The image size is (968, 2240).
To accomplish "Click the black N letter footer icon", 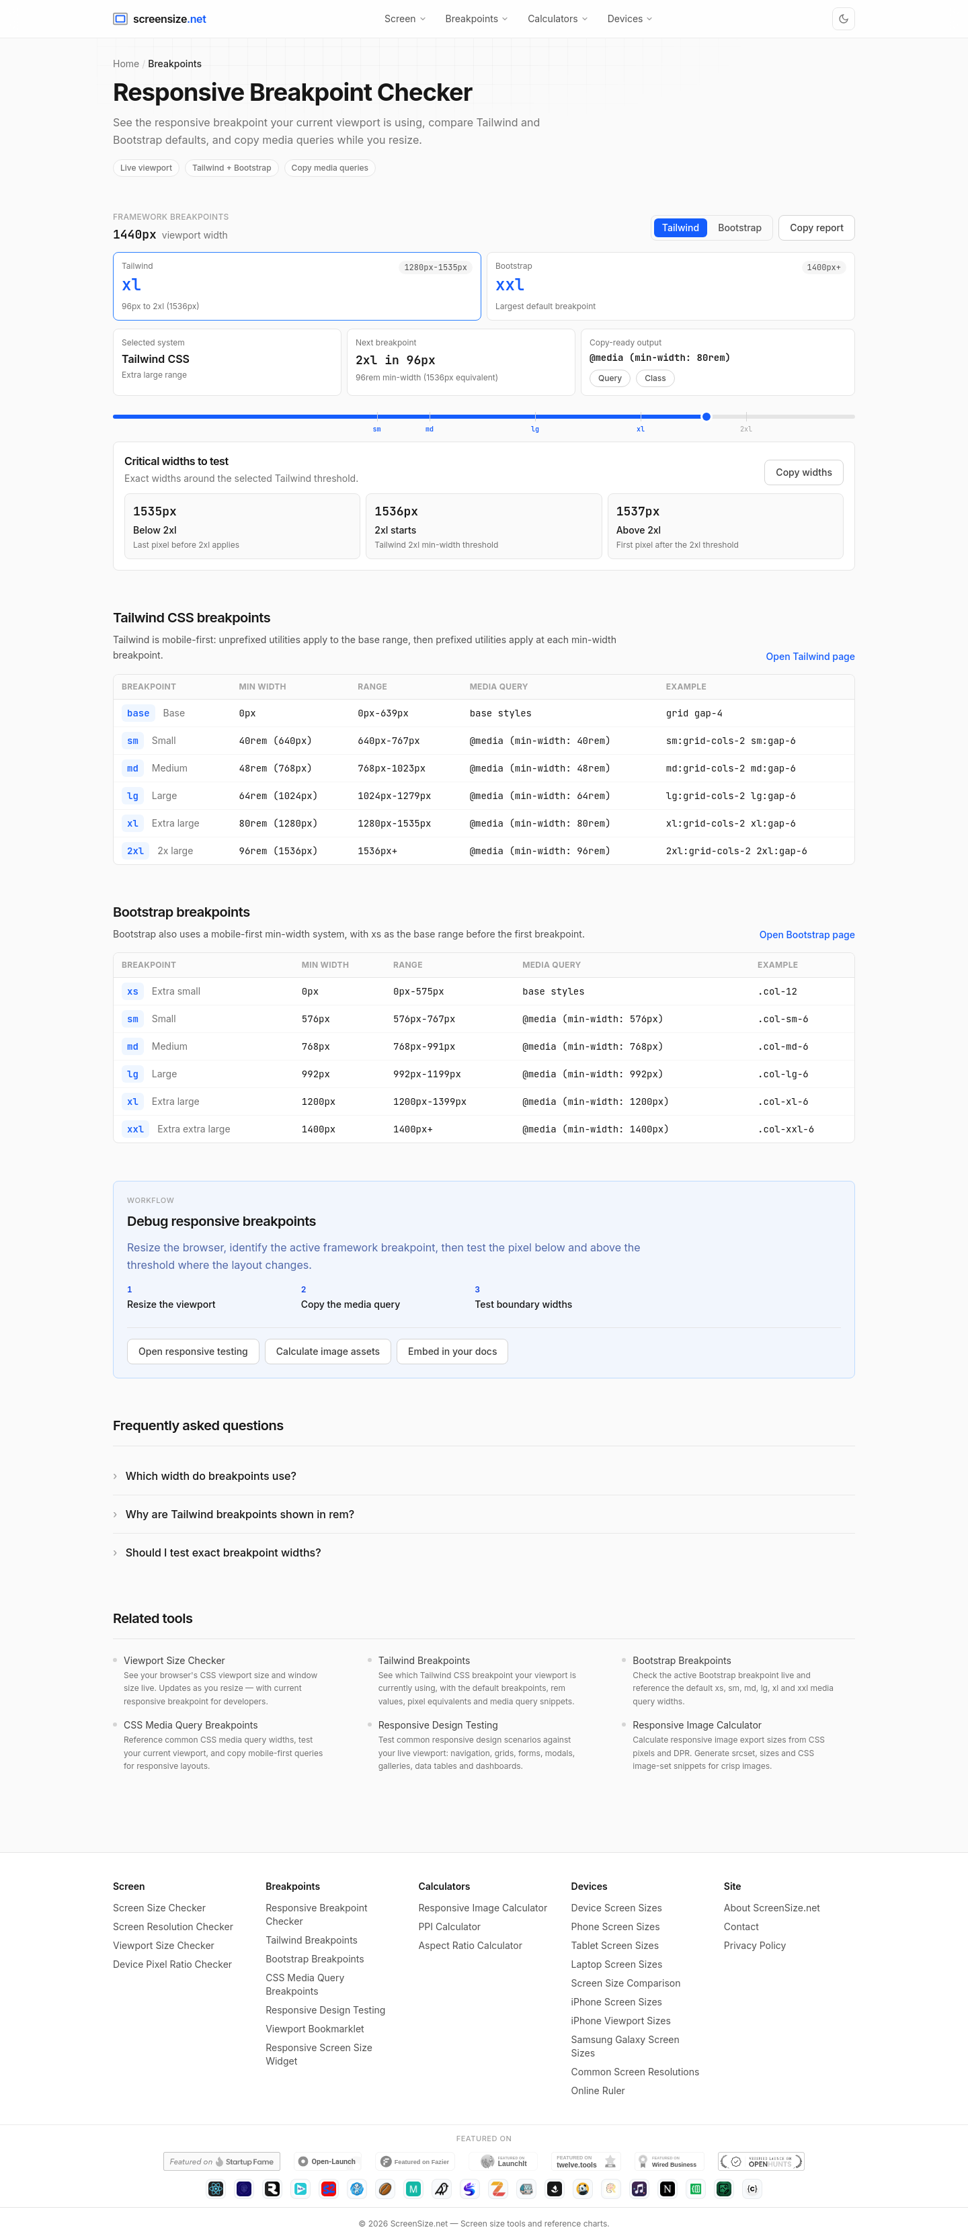I will 667,2189.
